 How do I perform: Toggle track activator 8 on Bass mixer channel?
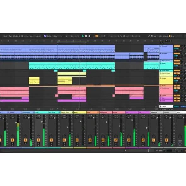(x=38, y=140)
